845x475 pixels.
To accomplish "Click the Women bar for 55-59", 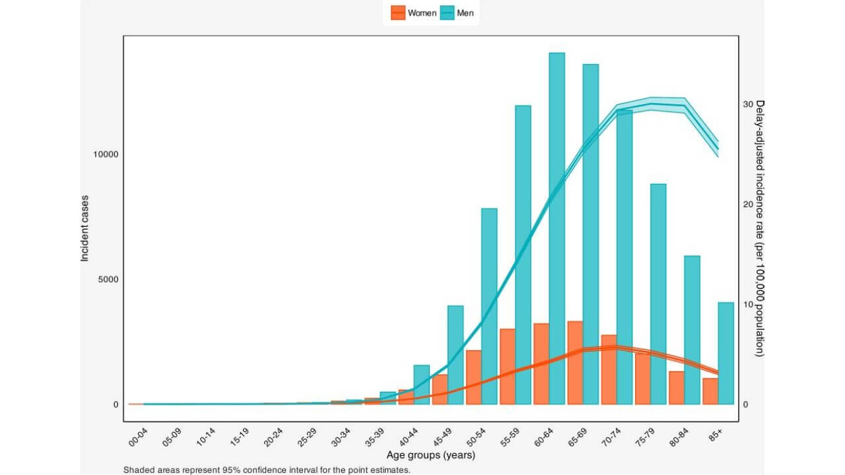I will [x=507, y=366].
